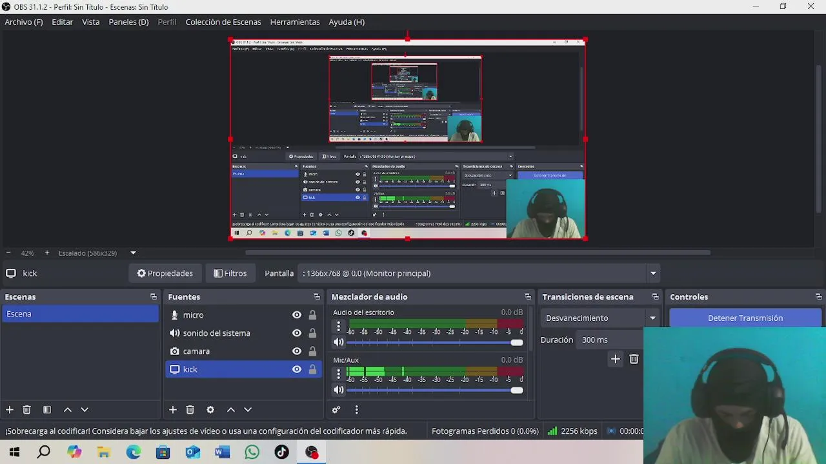Open Filtros for the kick source
The image size is (826, 464).
230,273
